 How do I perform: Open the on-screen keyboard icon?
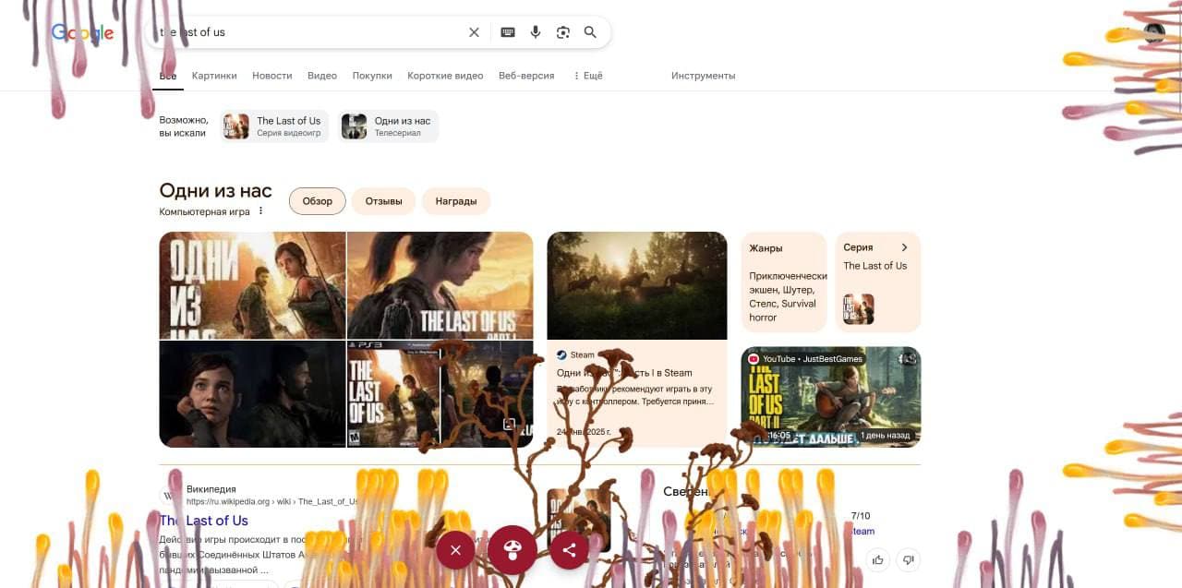coord(507,32)
